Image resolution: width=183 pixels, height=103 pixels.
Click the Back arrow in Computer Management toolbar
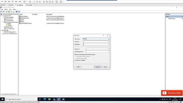click(1, 12)
